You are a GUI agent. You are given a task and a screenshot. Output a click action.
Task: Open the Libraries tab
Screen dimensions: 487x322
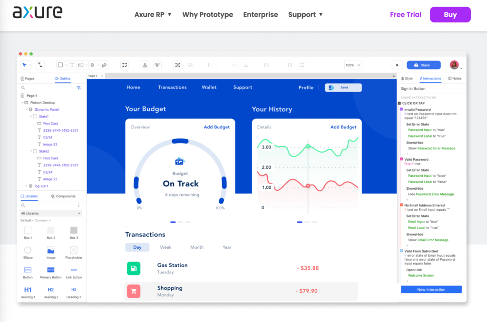(29, 196)
